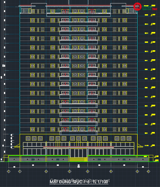Click grid axis bubble number 3
160x187 pixels.
coord(70,171)
